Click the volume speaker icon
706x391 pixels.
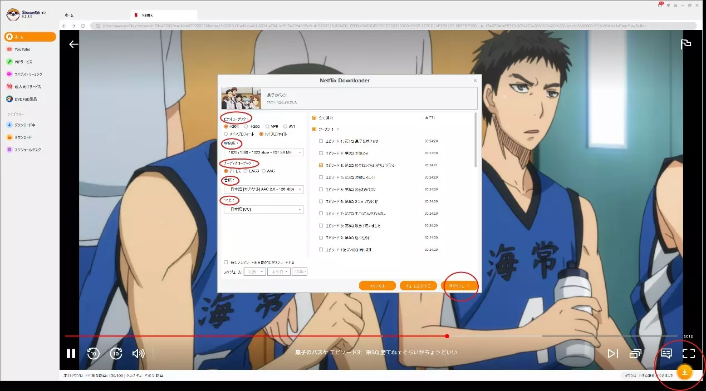(138, 353)
